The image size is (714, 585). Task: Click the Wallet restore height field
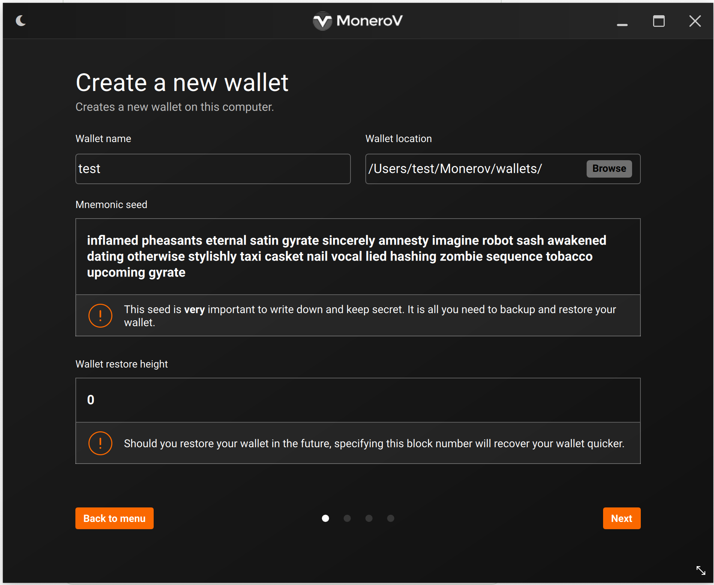(x=358, y=400)
